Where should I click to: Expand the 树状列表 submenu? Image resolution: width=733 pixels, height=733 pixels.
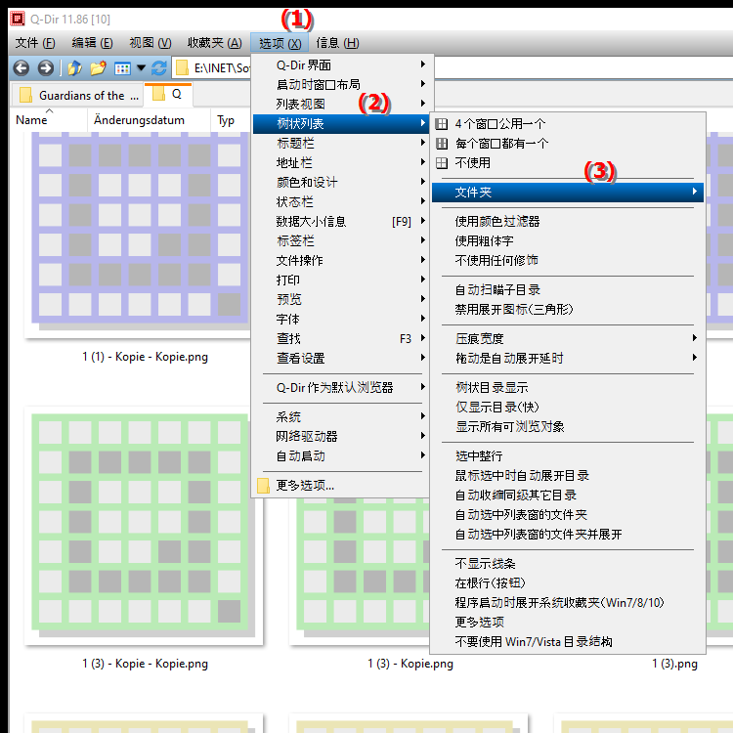[x=341, y=123]
